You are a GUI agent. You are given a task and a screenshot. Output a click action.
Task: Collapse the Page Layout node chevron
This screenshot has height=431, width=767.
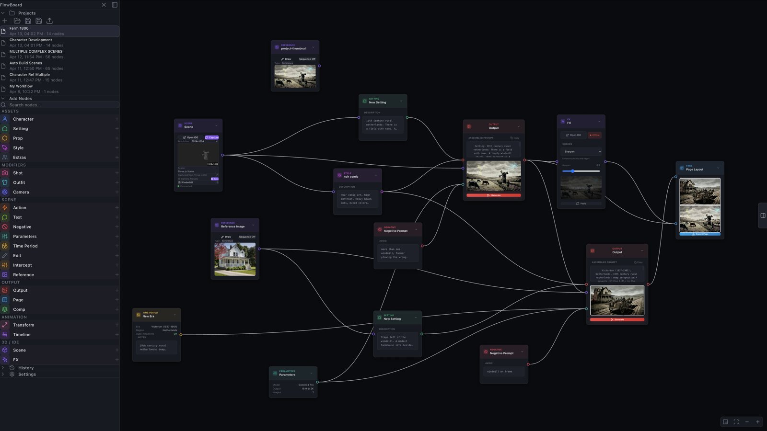tap(718, 168)
